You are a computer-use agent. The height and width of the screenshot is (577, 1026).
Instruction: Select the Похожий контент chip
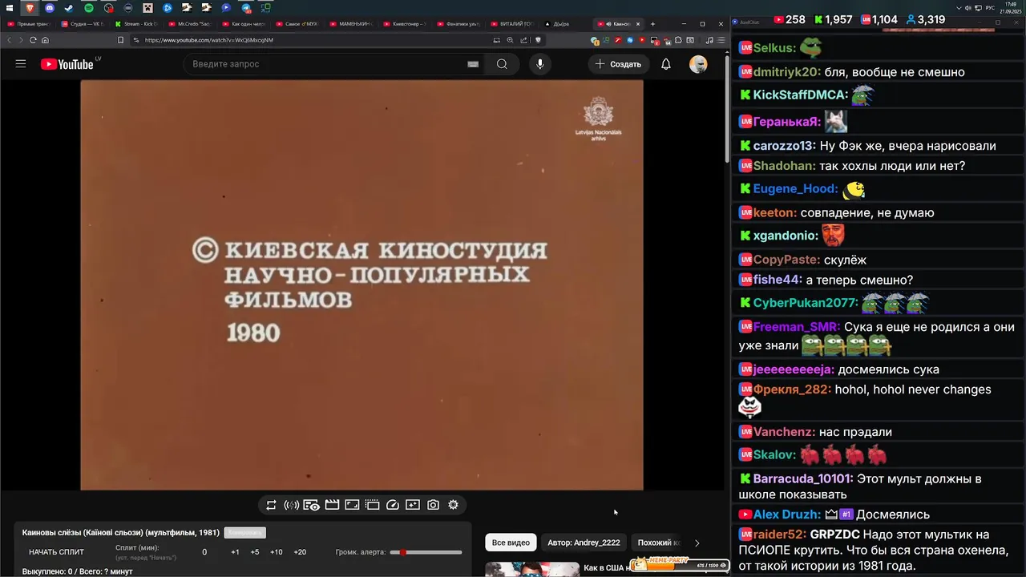[x=657, y=543]
